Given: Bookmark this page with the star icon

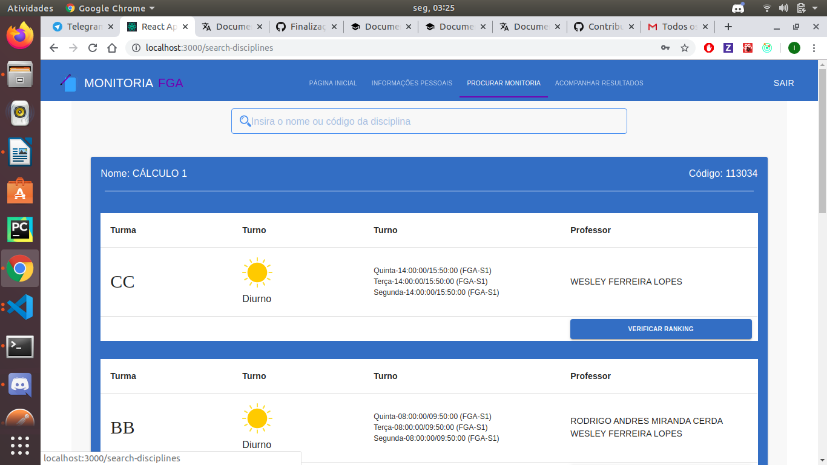Looking at the screenshot, I should [x=685, y=48].
